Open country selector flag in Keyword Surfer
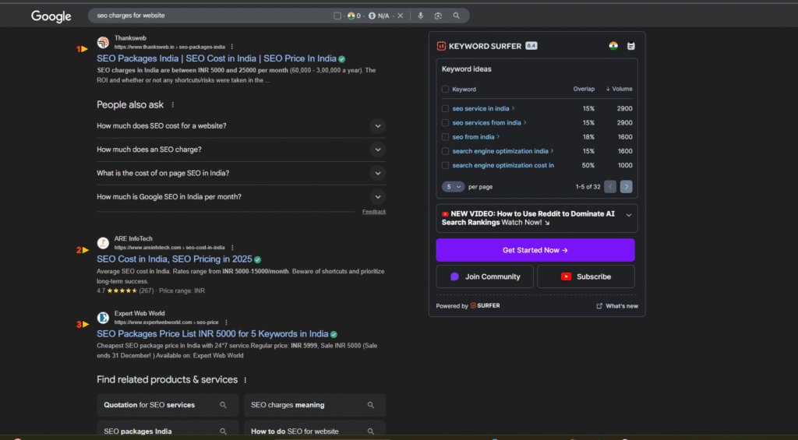Viewport: 798px width, 440px height. click(613, 46)
